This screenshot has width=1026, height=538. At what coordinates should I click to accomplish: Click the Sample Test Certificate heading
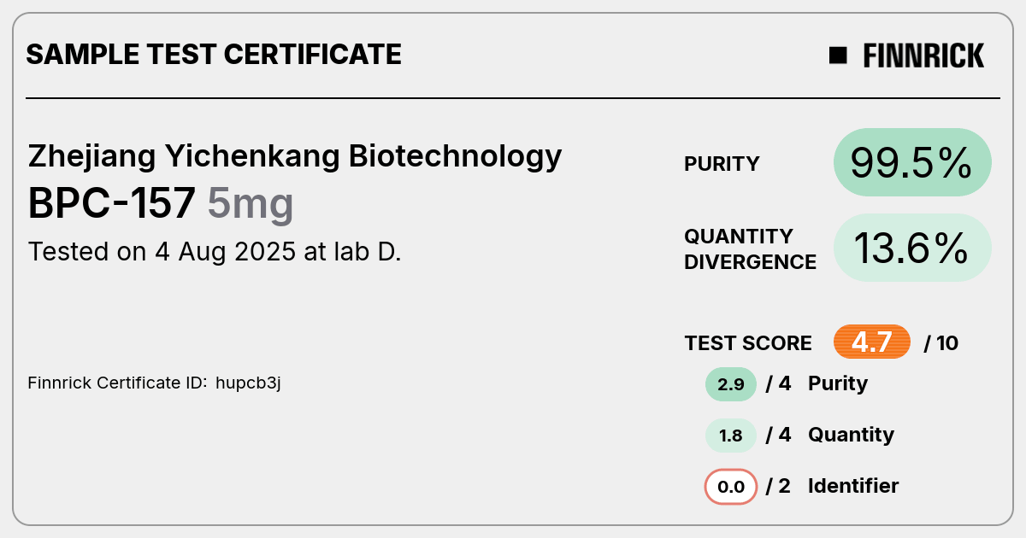coord(214,55)
